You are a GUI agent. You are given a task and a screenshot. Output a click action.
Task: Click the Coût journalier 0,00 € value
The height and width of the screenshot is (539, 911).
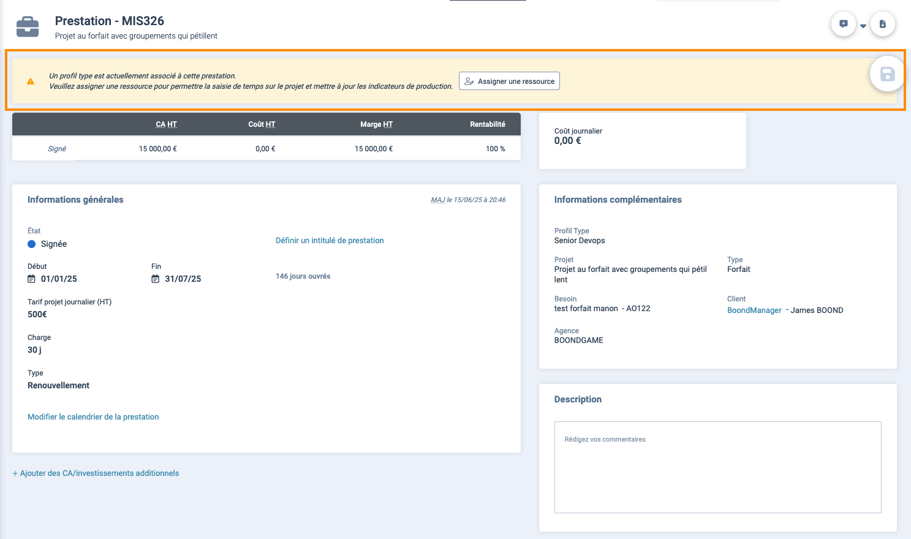(x=568, y=141)
